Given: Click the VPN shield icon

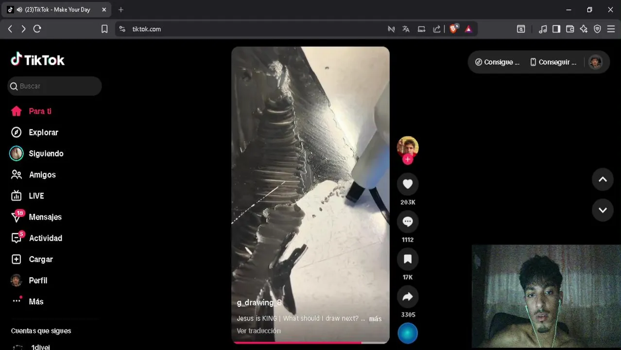Looking at the screenshot, I should (597, 29).
